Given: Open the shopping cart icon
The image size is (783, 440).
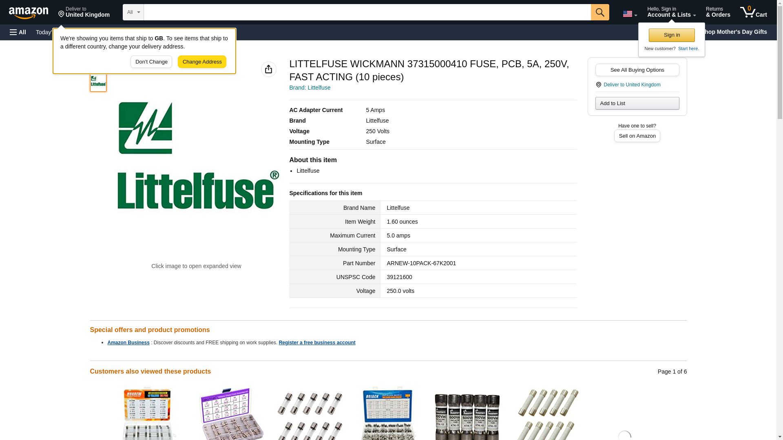Looking at the screenshot, I should (753, 12).
